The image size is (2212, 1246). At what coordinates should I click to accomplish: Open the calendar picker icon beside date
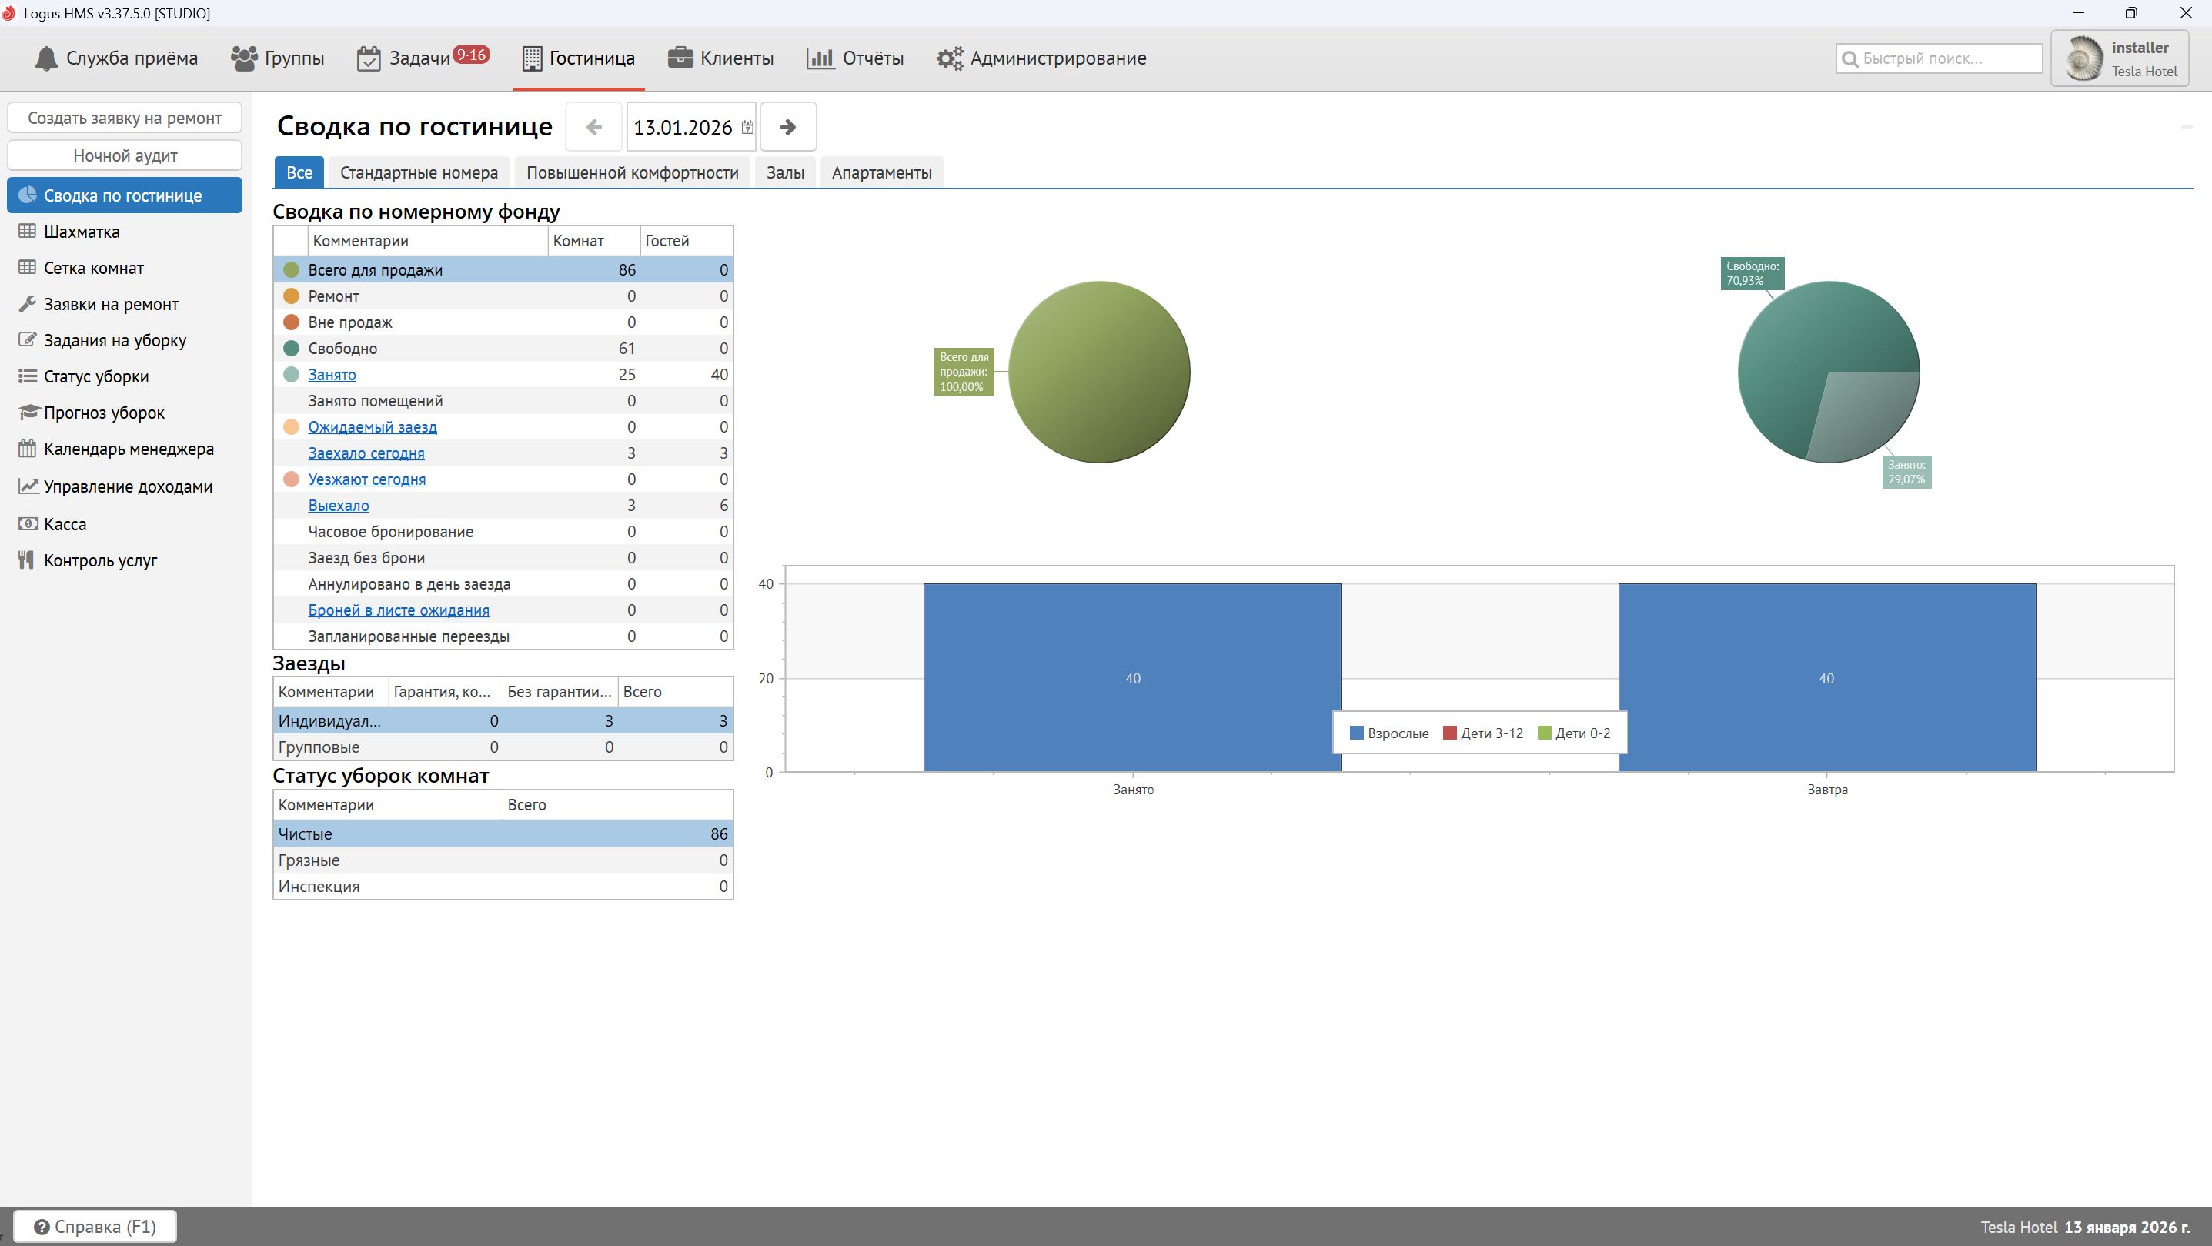tap(747, 127)
